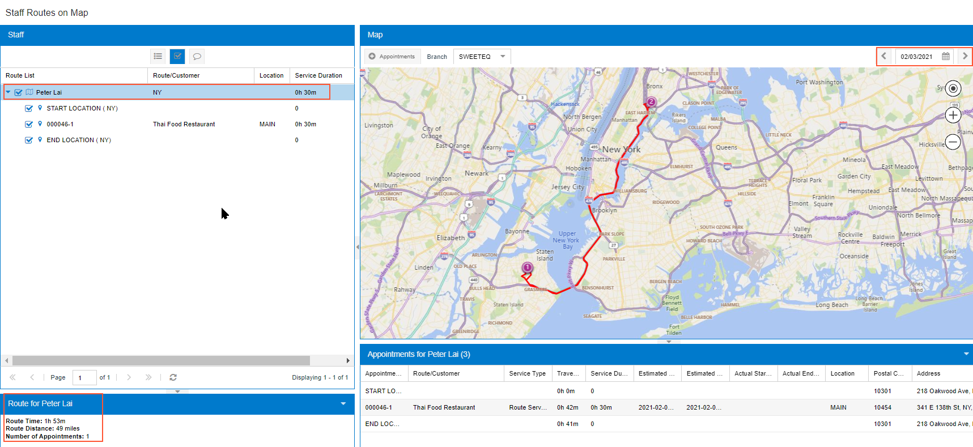Zoom out on the map
The image size is (973, 447).
(953, 142)
